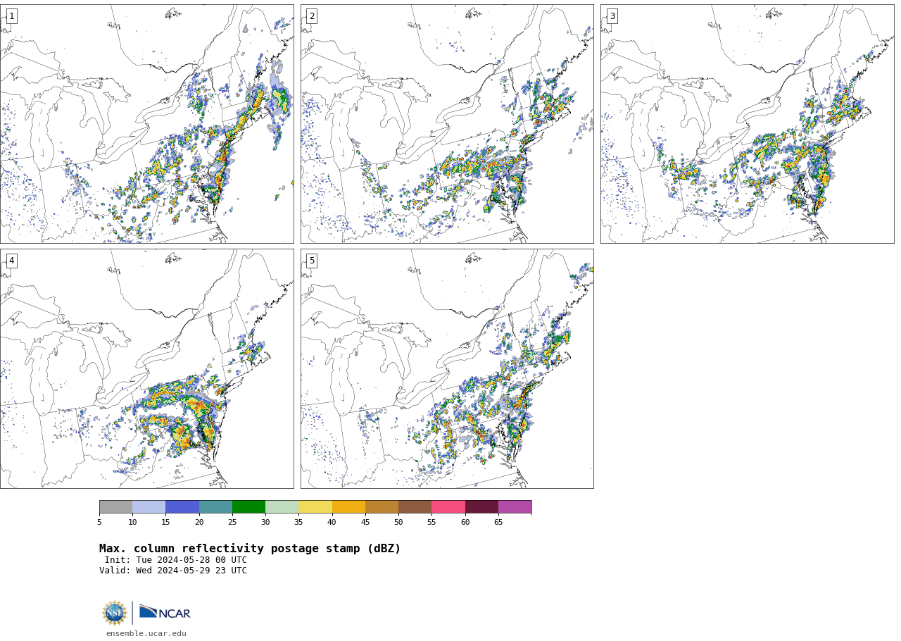This screenshot has width=901, height=641.
Task: Open ensemble member 3 reflectivity map
Action: 747,124
